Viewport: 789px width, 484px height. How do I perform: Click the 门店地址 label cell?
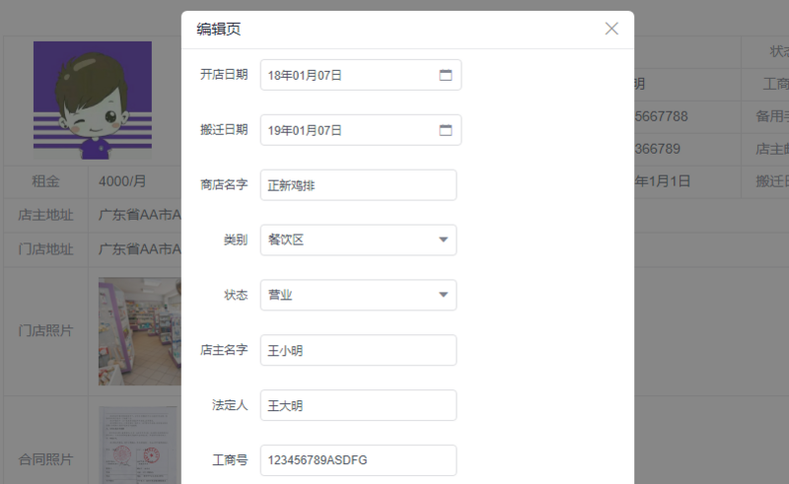coord(46,248)
